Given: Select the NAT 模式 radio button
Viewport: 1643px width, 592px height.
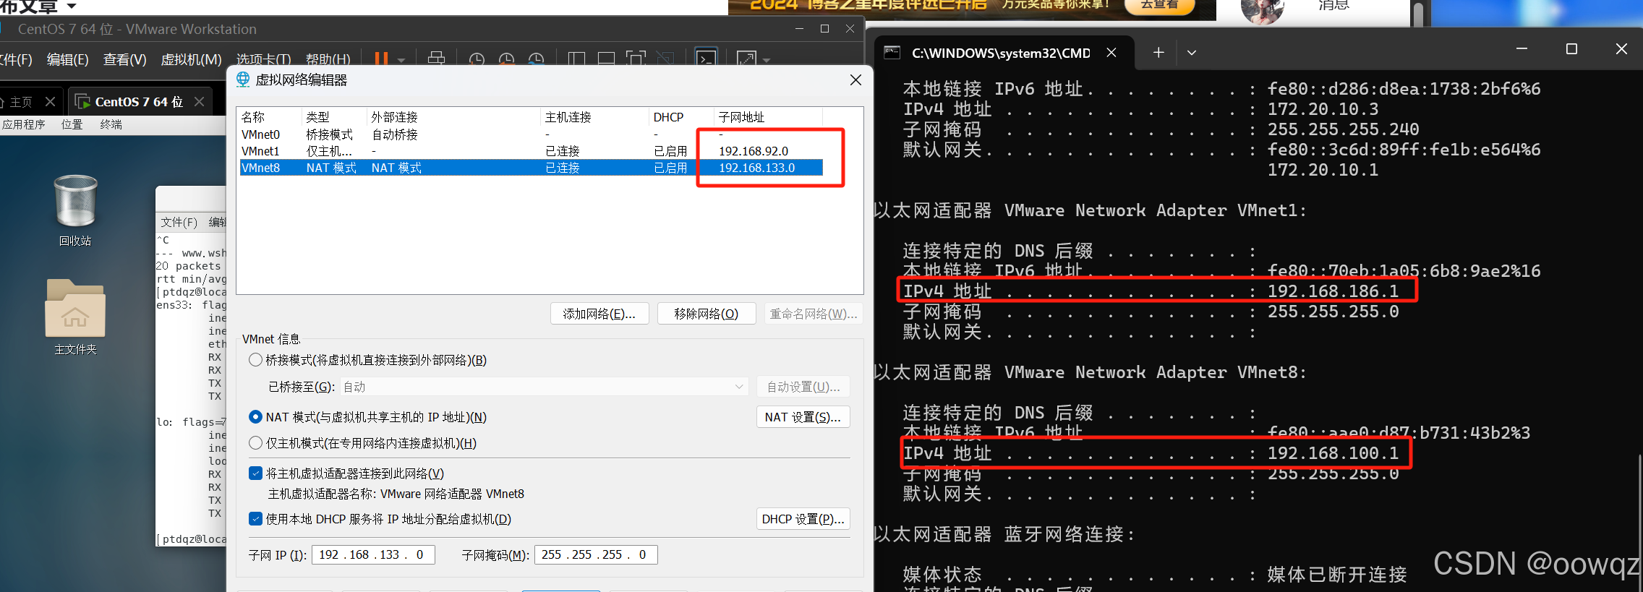Looking at the screenshot, I should (x=255, y=417).
